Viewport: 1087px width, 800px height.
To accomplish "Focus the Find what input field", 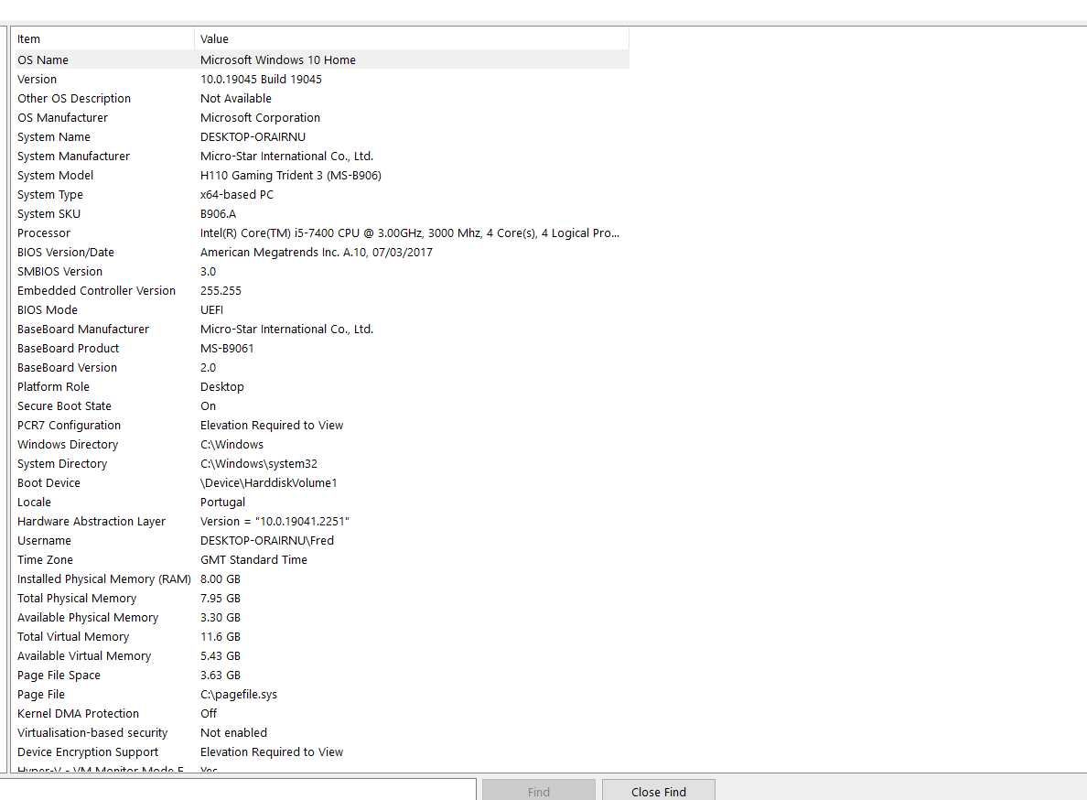I will tap(238, 790).
